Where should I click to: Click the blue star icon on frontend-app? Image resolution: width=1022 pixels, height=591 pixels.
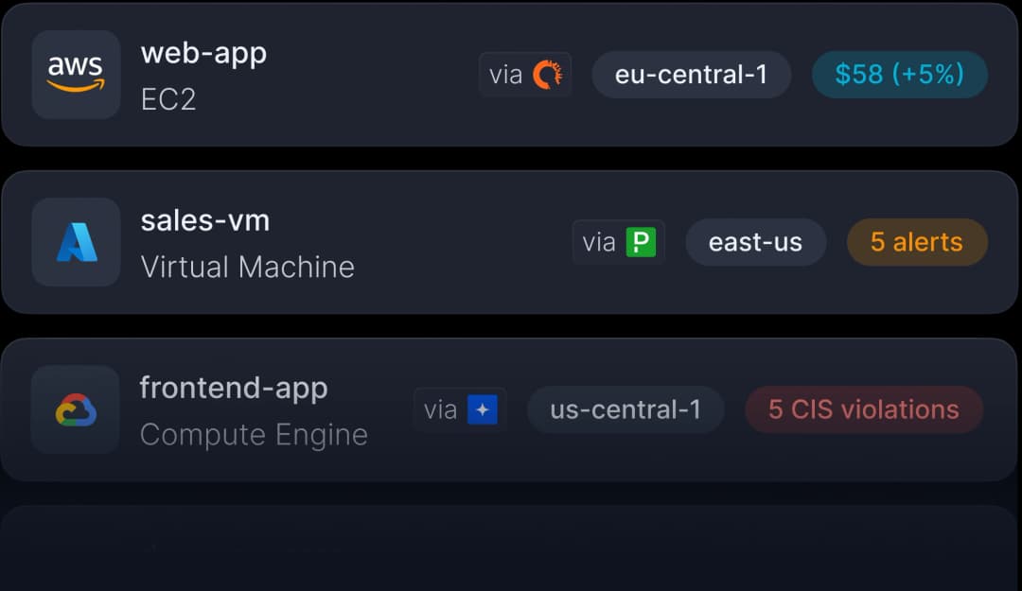pos(483,409)
